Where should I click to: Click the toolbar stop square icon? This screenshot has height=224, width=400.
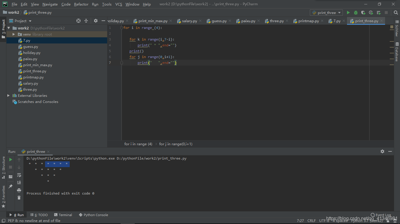coord(386,13)
